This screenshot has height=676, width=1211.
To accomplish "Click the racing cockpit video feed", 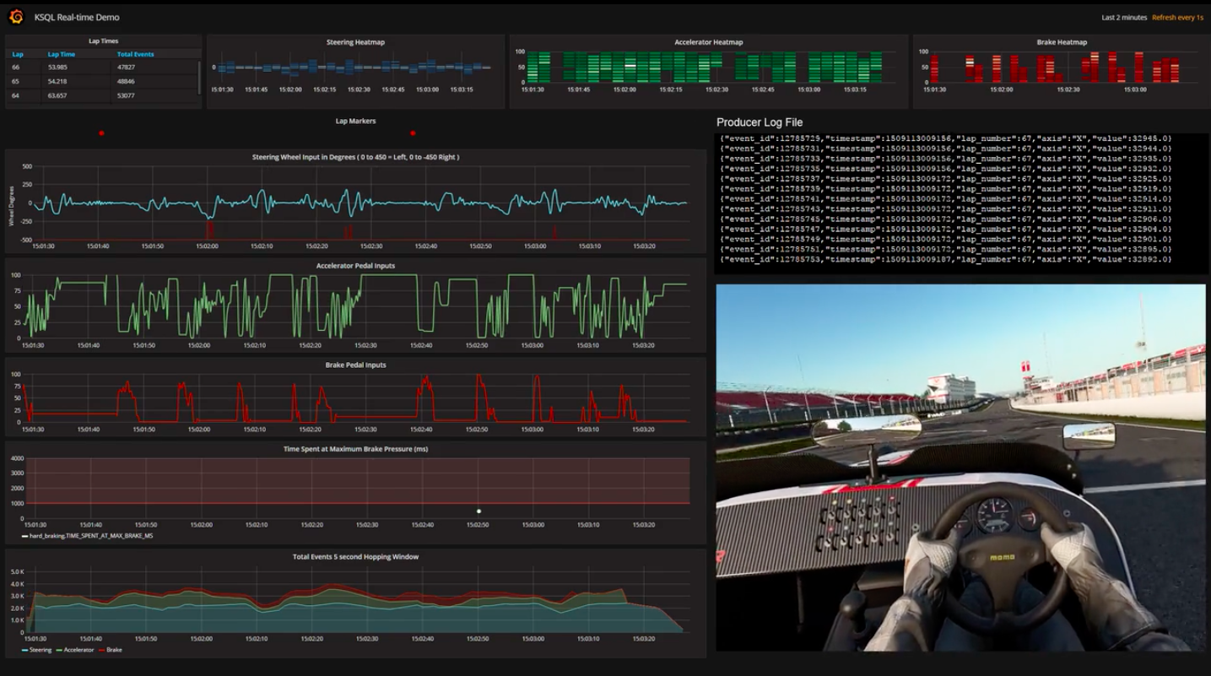I will [x=961, y=468].
